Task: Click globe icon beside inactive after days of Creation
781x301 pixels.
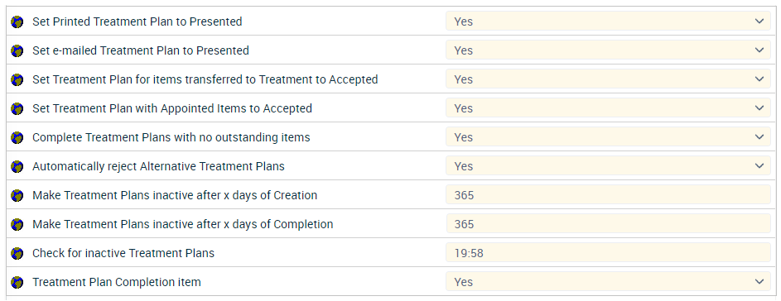Action: [17, 195]
